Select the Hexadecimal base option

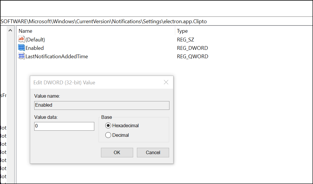coord(108,125)
